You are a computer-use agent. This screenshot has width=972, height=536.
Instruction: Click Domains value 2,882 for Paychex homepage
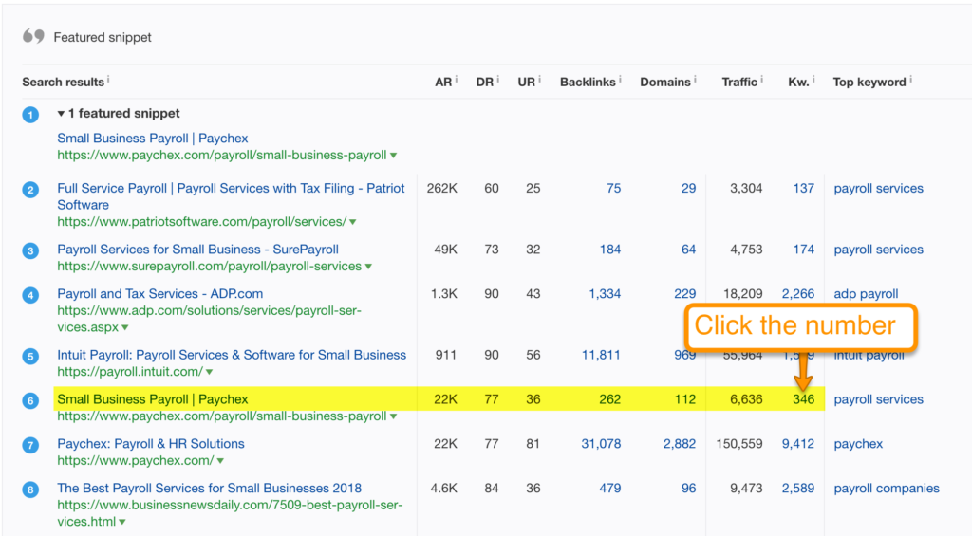pos(680,444)
